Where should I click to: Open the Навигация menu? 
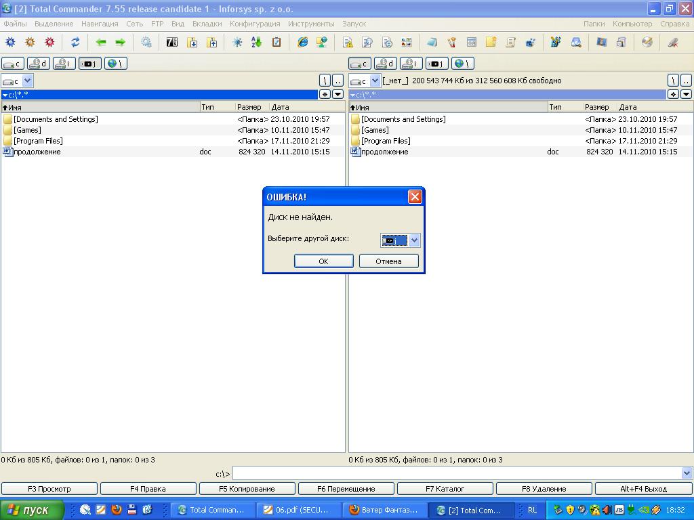(100, 24)
